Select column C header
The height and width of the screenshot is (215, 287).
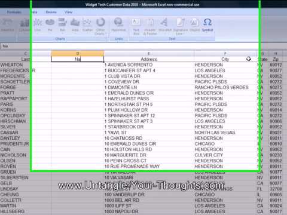pos(26,53)
